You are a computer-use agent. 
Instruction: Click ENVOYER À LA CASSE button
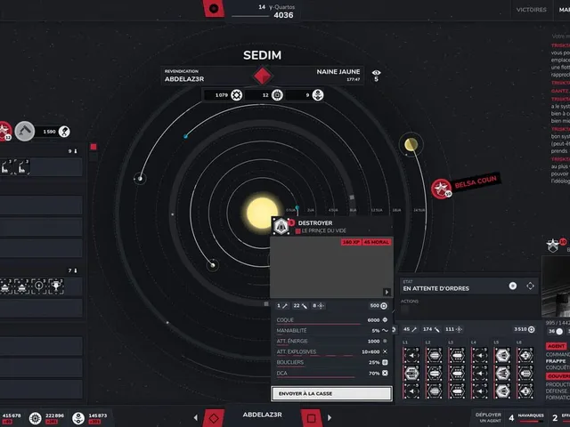[331, 393]
